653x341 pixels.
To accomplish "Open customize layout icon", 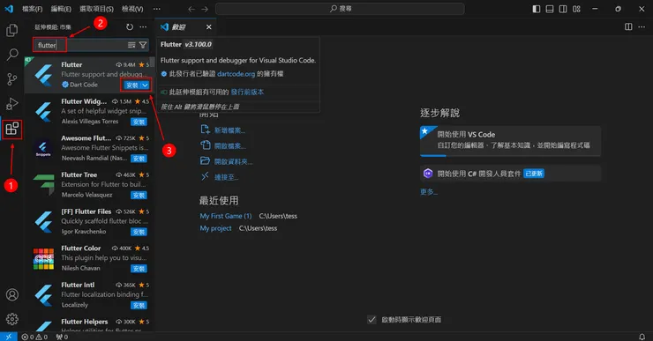I will [576, 9].
